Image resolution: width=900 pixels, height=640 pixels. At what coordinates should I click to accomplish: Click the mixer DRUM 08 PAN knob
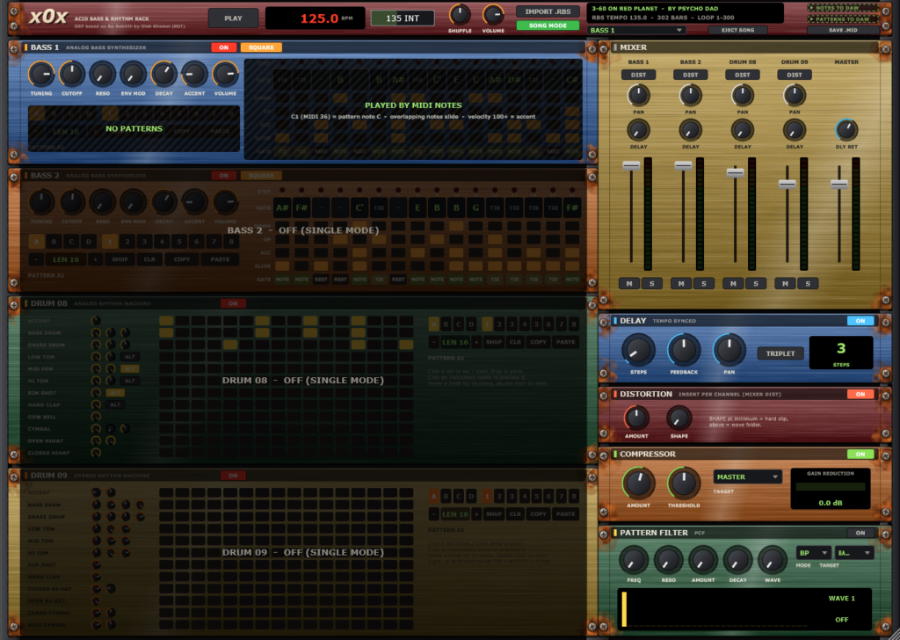point(742,95)
